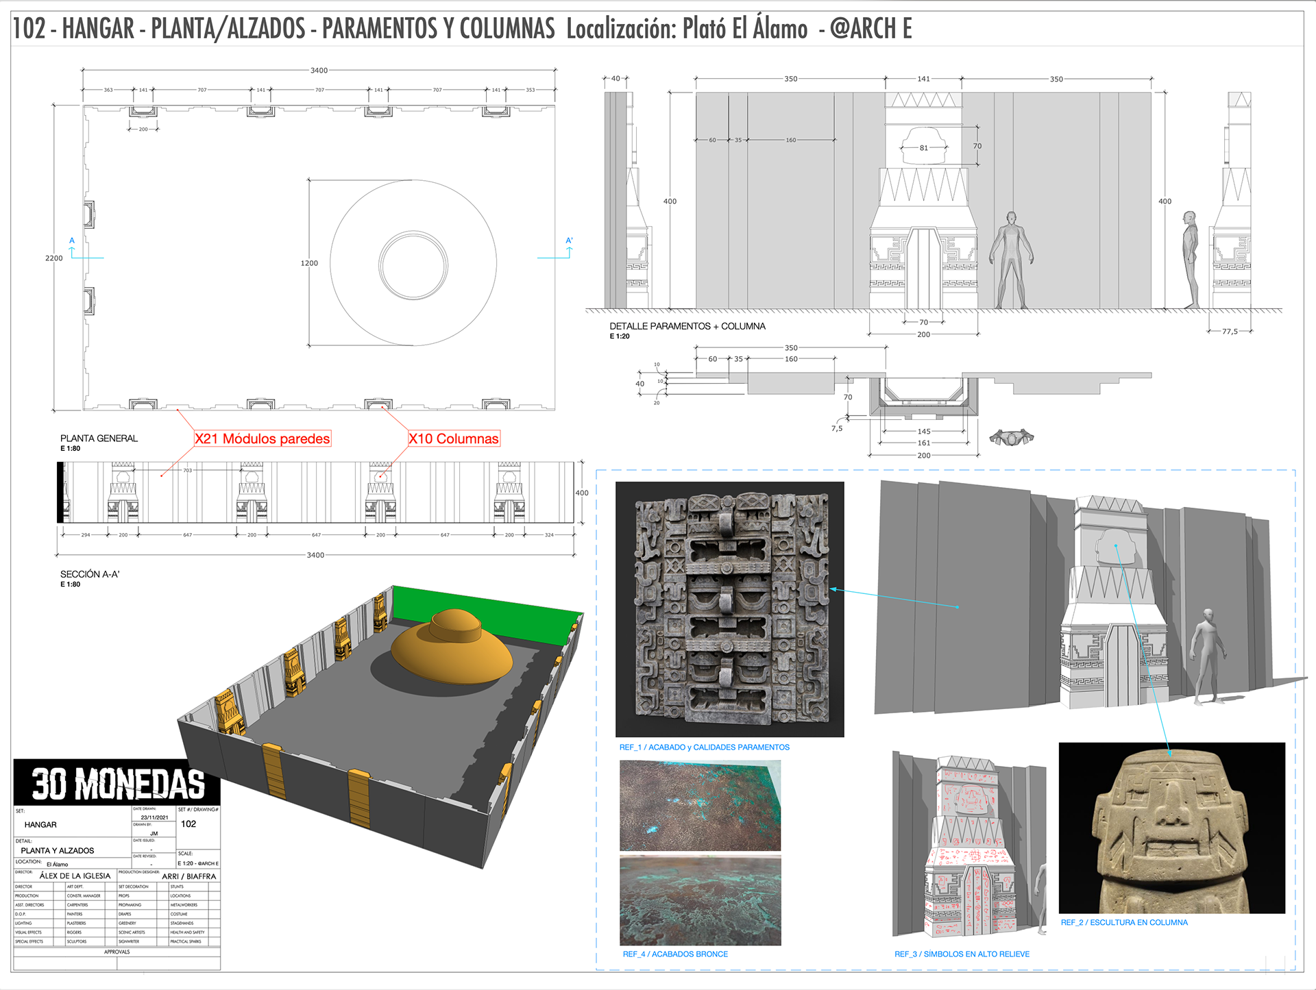1316x990 pixels.
Task: Click the X10 Columnas red label
Action: pyautogui.click(x=454, y=438)
